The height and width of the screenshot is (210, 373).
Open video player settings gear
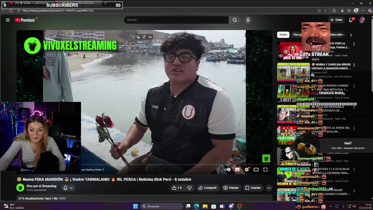point(247,169)
